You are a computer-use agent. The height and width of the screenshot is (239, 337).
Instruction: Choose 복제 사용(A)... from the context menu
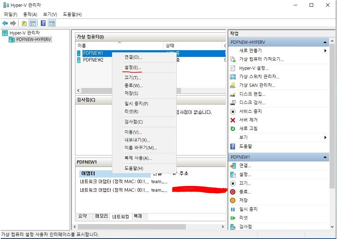(144, 158)
